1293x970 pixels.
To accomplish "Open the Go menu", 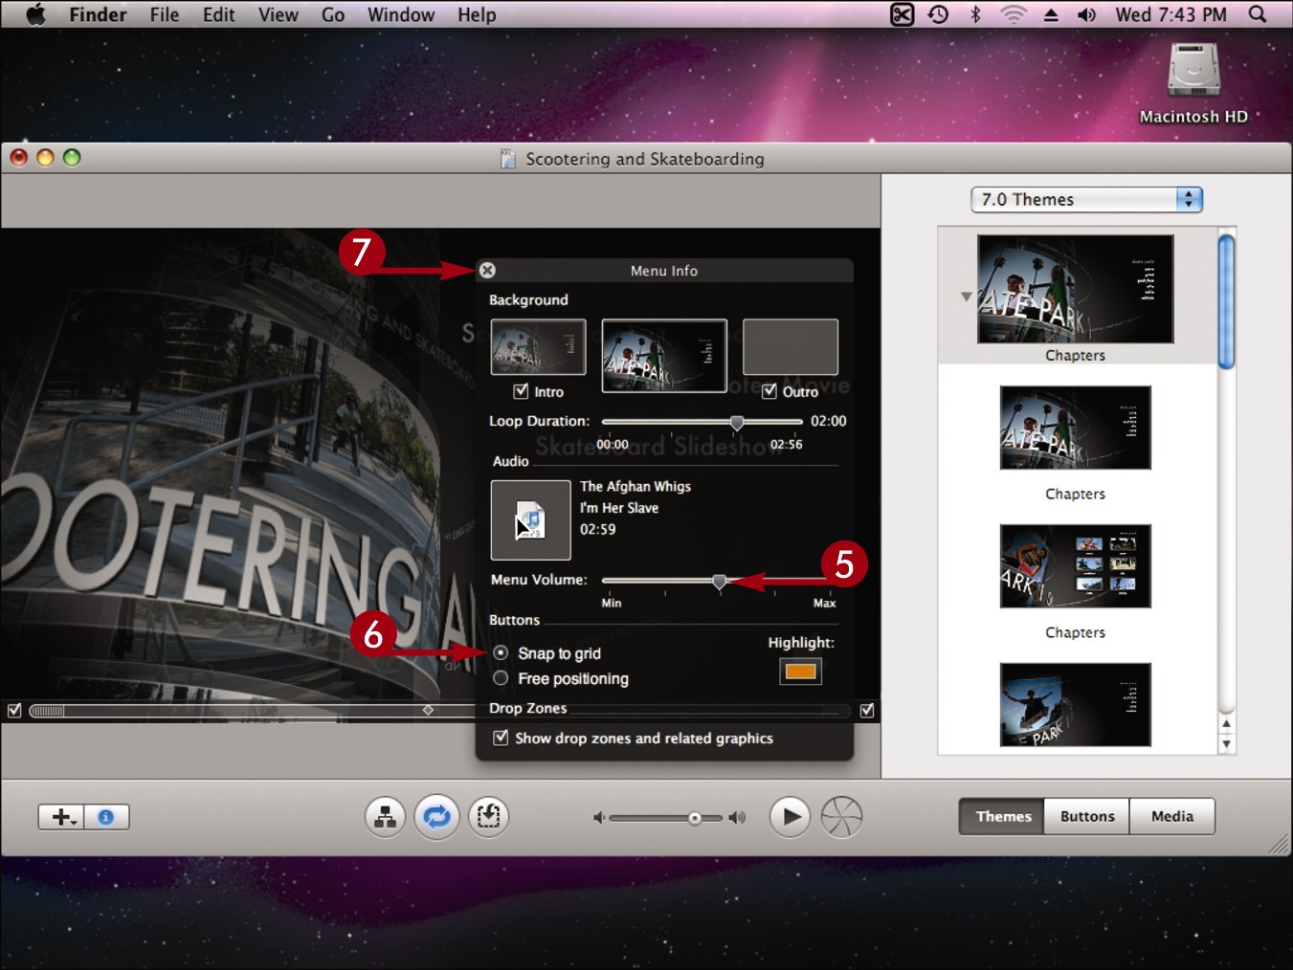I will pyautogui.click(x=333, y=14).
